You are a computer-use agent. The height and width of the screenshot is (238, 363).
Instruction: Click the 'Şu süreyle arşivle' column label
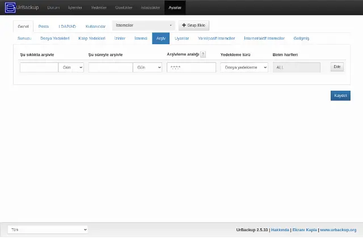click(x=105, y=55)
